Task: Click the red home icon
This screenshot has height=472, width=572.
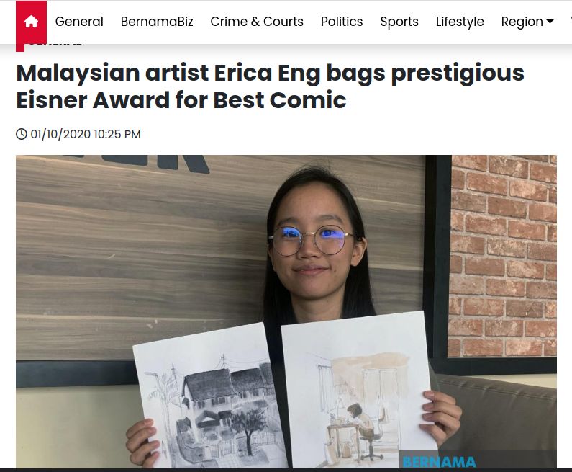Action: pos(31,22)
